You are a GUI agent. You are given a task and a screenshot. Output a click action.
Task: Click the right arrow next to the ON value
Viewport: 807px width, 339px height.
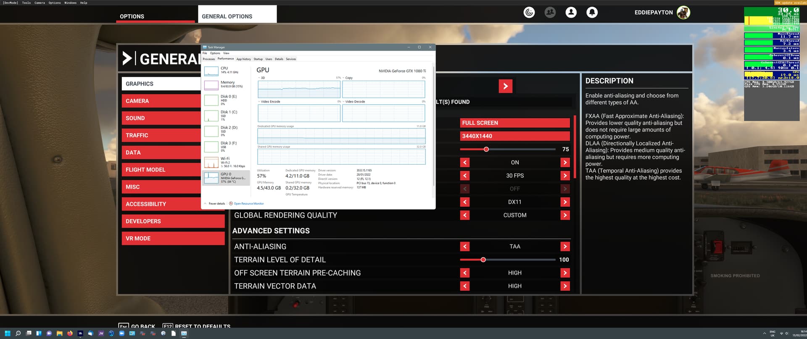(565, 163)
